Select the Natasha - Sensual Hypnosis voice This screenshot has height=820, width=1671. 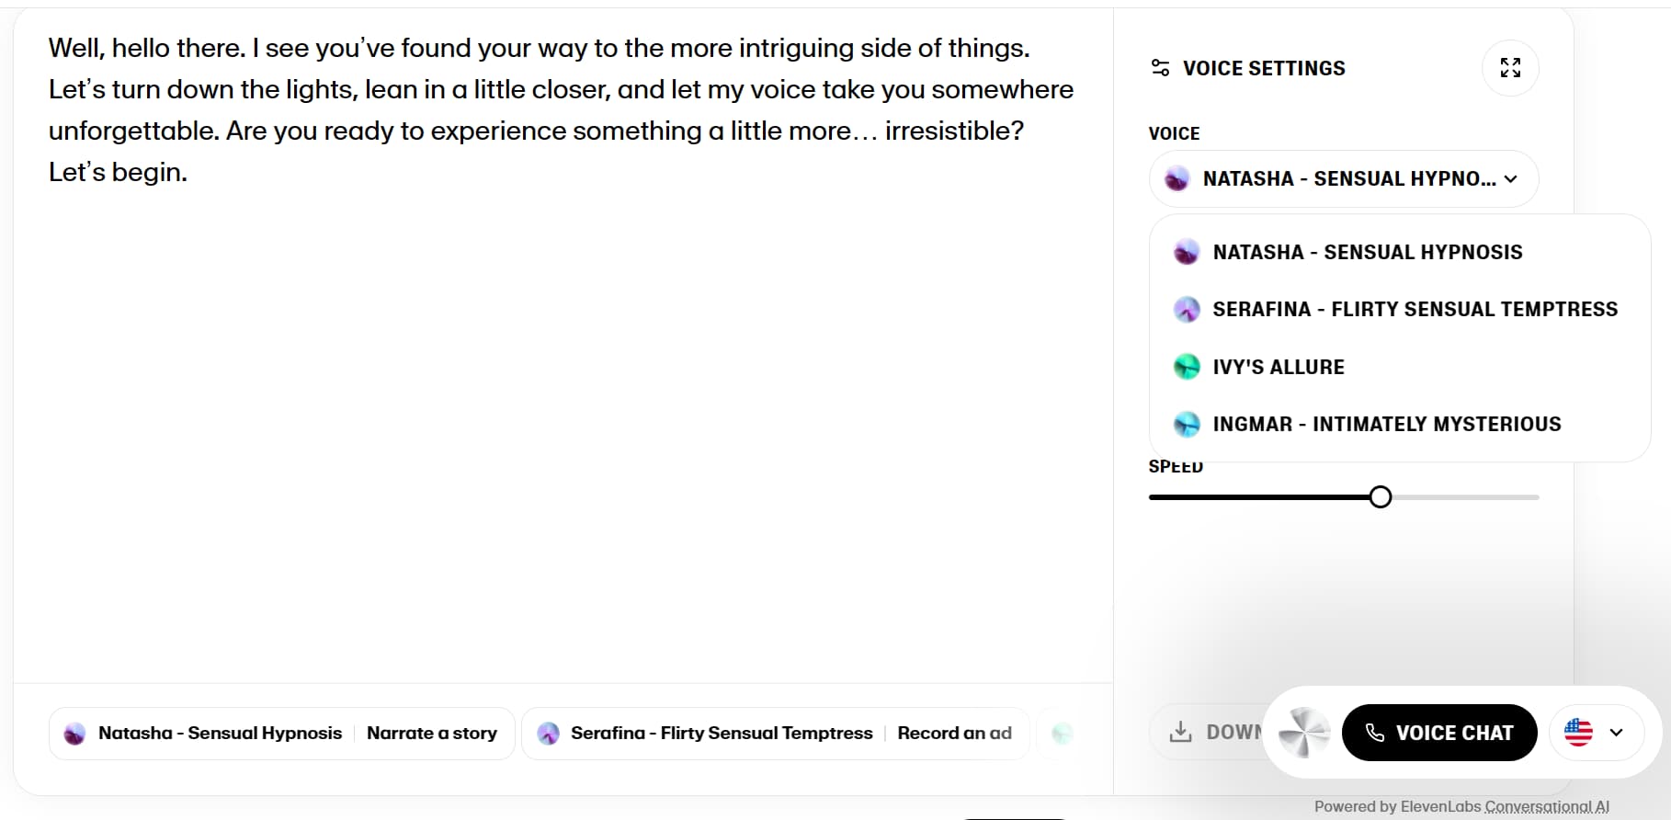point(1367,251)
